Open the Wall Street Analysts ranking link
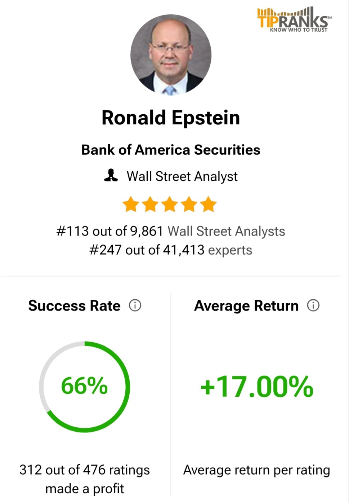Viewport: 349px width, 502px height. click(x=227, y=231)
